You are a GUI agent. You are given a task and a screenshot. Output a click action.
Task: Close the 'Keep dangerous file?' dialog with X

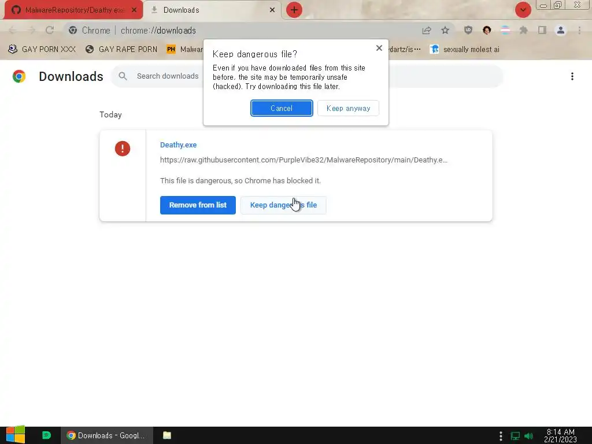click(379, 48)
